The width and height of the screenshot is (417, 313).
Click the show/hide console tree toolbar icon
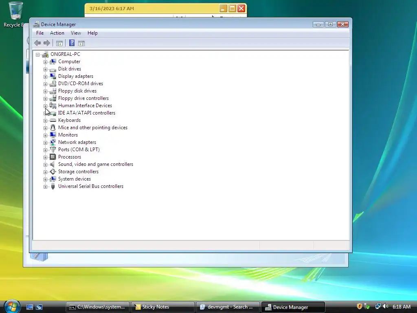tap(59, 43)
